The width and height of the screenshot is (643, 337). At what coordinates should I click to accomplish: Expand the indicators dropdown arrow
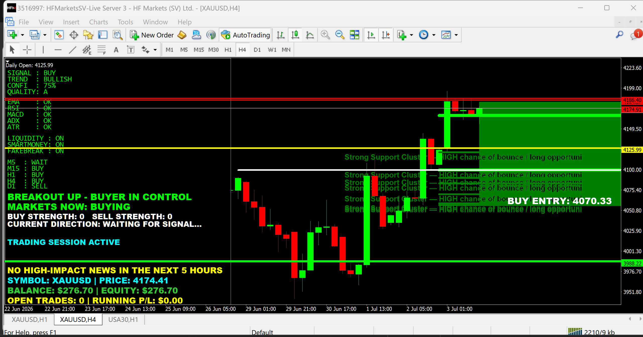[x=411, y=35]
